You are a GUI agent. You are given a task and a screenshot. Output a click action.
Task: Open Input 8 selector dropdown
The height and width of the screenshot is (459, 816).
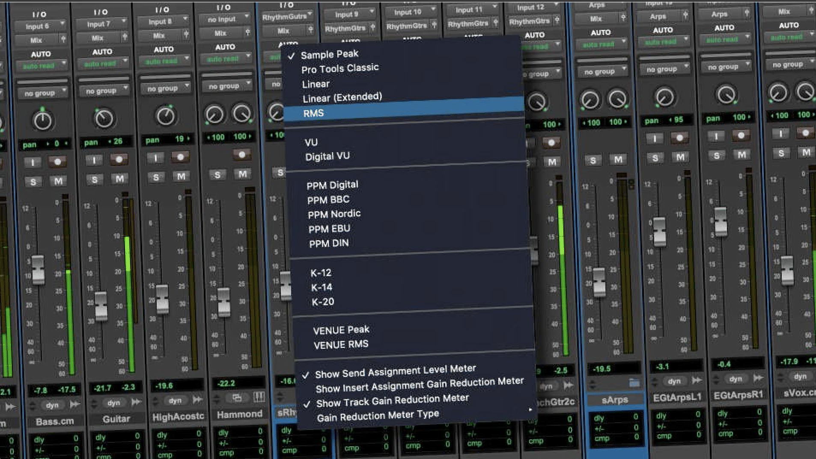pos(163,21)
